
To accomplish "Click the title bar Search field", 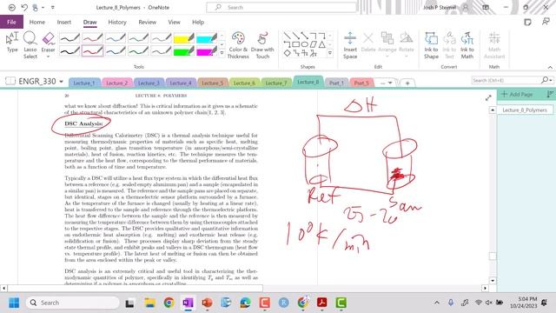I will tap(281, 7).
